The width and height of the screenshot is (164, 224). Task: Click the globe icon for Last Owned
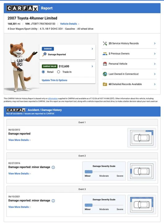pos(105,74)
